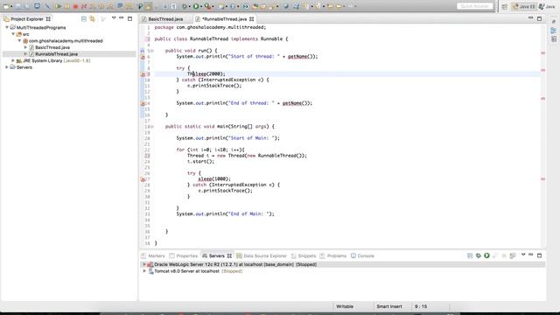Open the Markers tab
This screenshot has width=560, height=315.
point(153,255)
